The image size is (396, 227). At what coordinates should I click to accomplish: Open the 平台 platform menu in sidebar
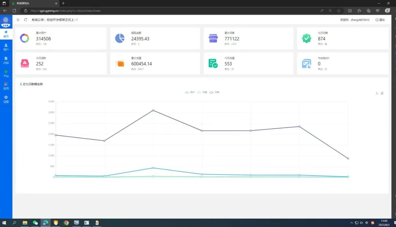(x=6, y=73)
